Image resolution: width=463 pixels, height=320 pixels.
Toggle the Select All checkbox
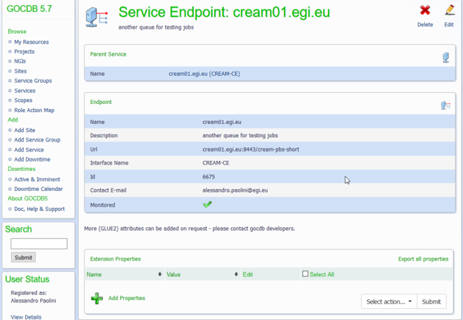click(x=305, y=274)
